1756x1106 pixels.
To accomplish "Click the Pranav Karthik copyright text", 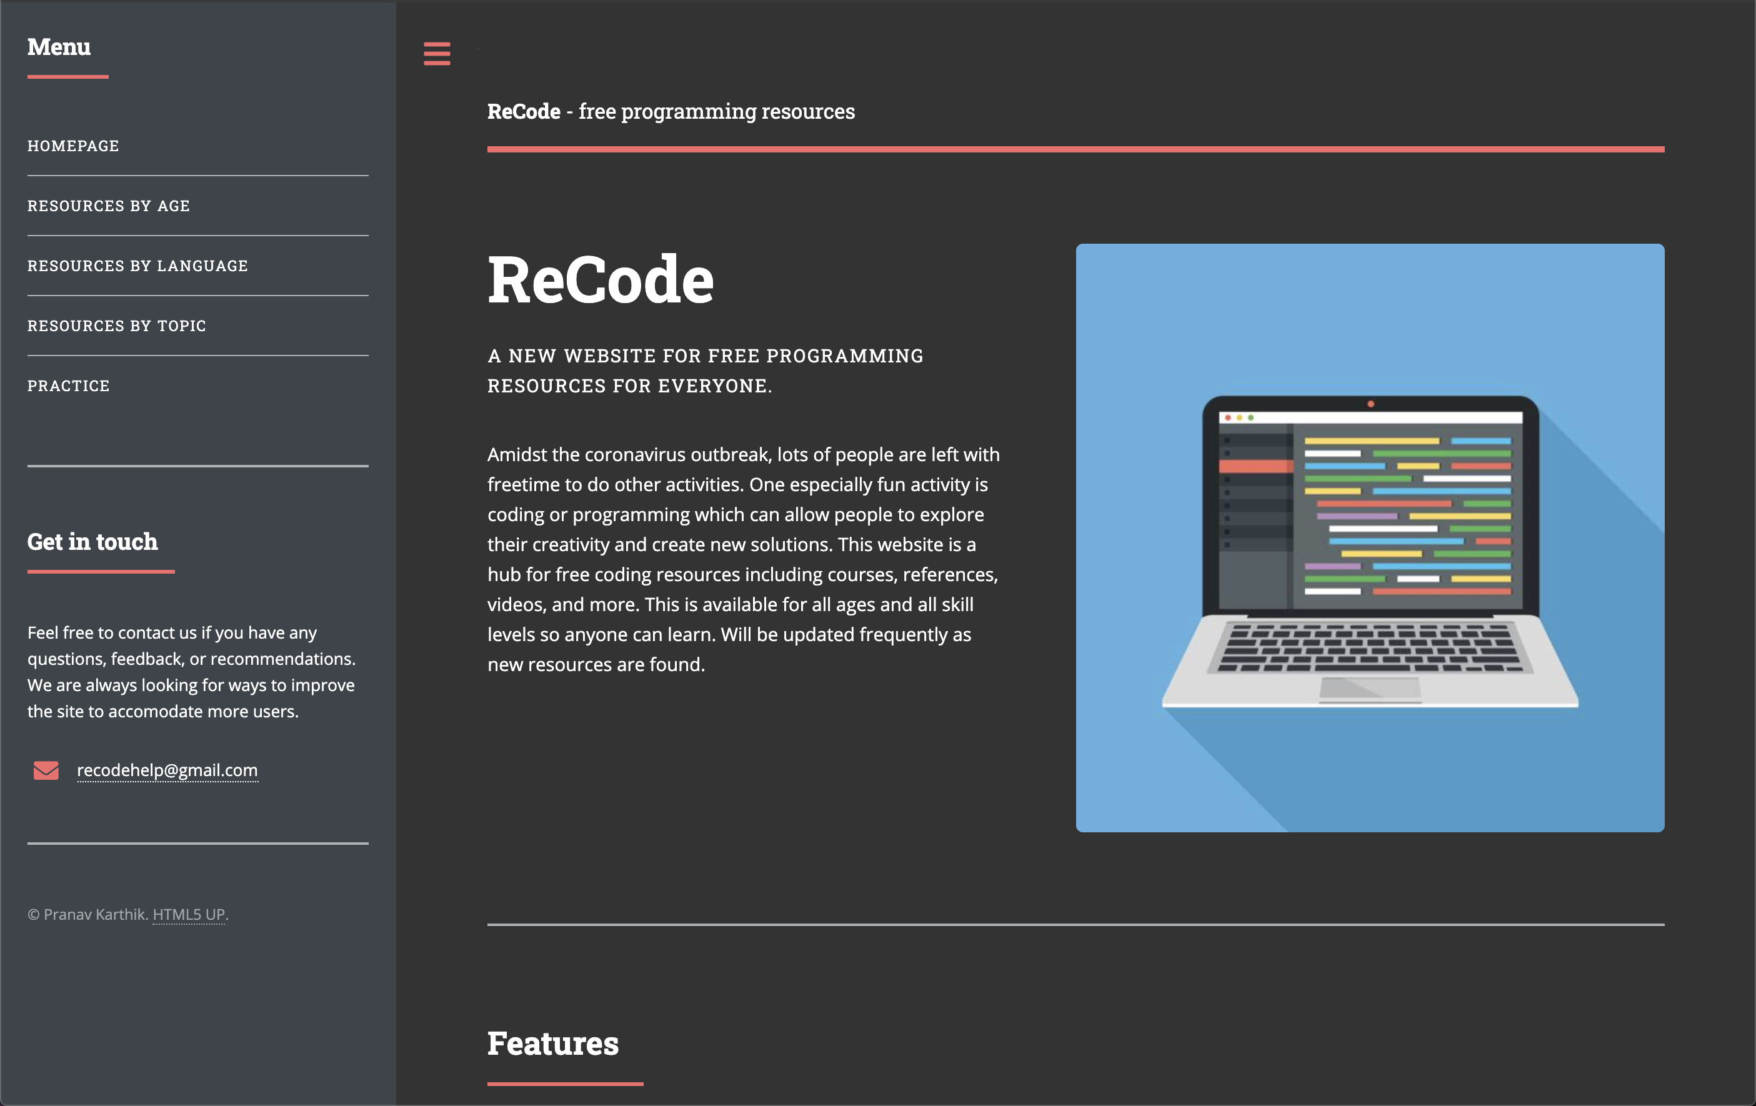I will coord(87,914).
